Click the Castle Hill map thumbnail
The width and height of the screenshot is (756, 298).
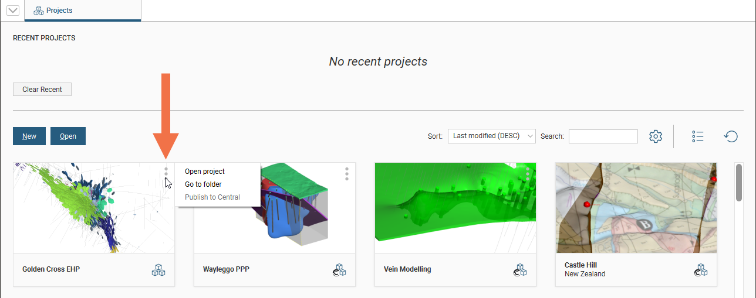click(636, 208)
